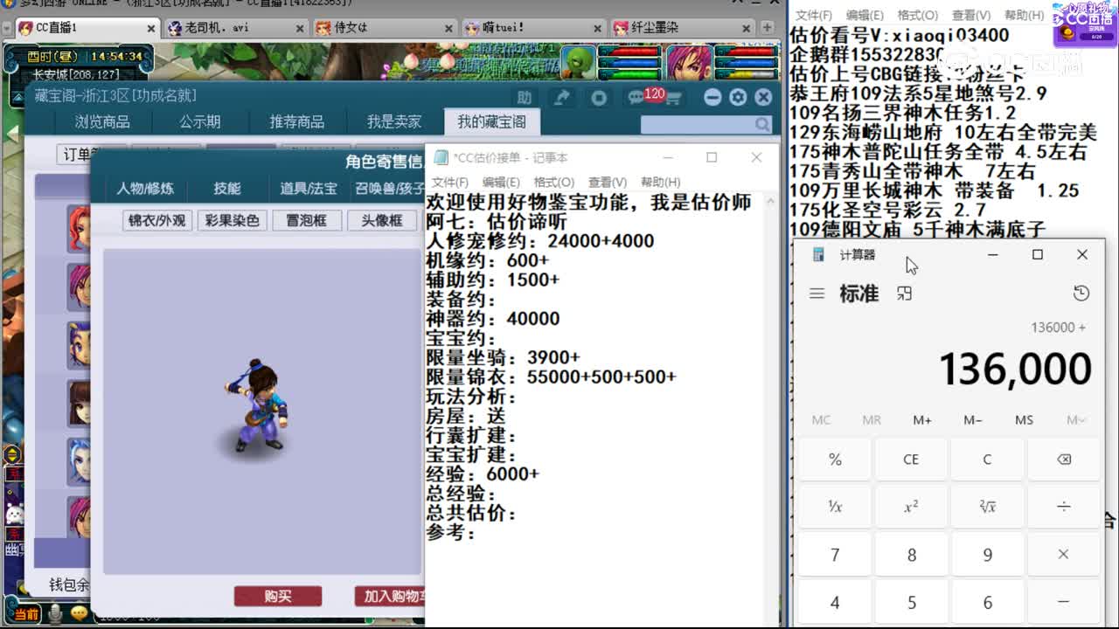Switch to the CC直播1 tab
The height and width of the screenshot is (629, 1119).
(86, 28)
